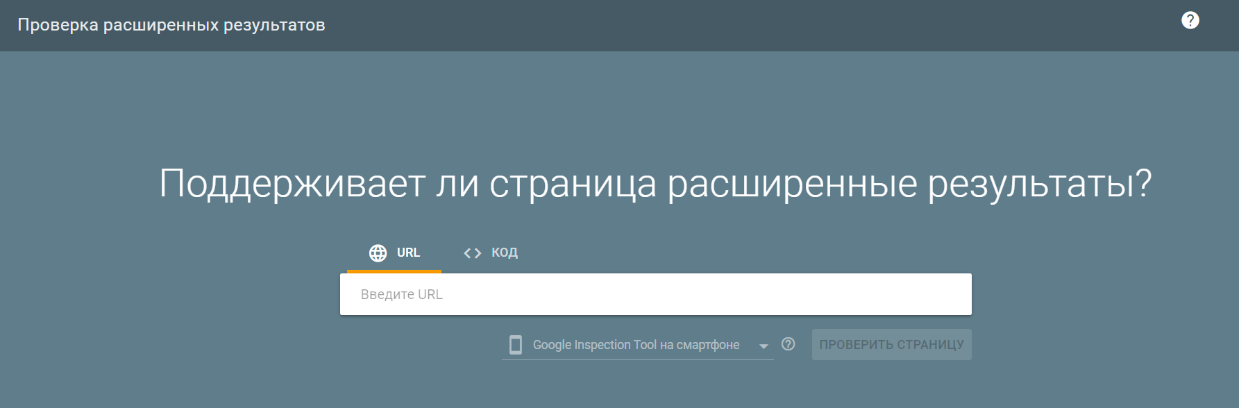Open the Google Inspection Tool device dropdown
The height and width of the screenshot is (408, 1239).
click(x=638, y=345)
